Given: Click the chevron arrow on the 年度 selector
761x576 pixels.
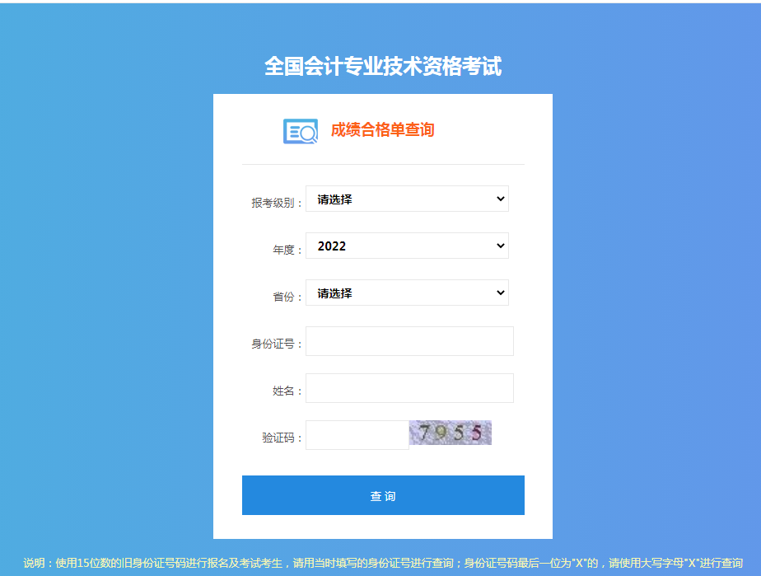Looking at the screenshot, I should coord(498,246).
